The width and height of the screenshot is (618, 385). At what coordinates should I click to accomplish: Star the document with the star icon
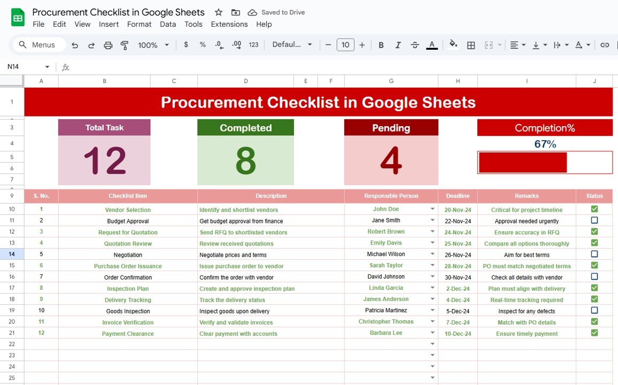point(218,12)
